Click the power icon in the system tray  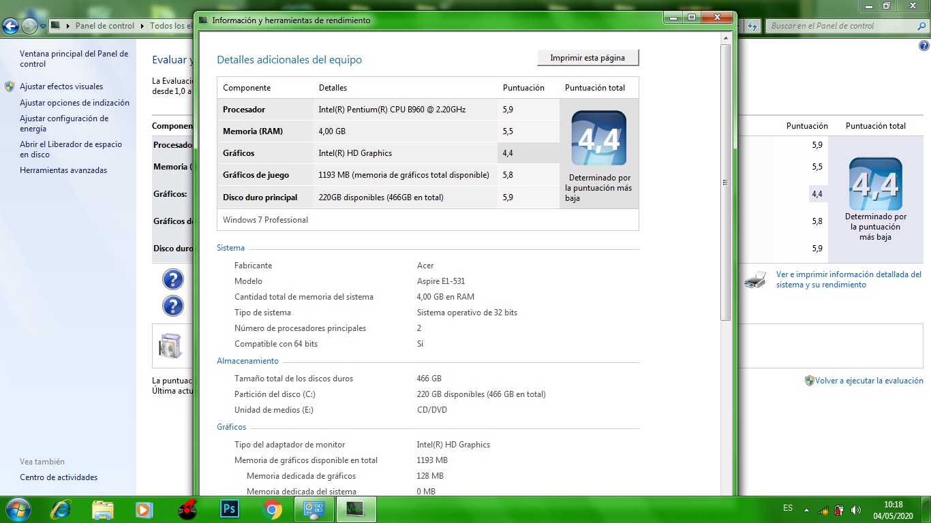pos(840,510)
